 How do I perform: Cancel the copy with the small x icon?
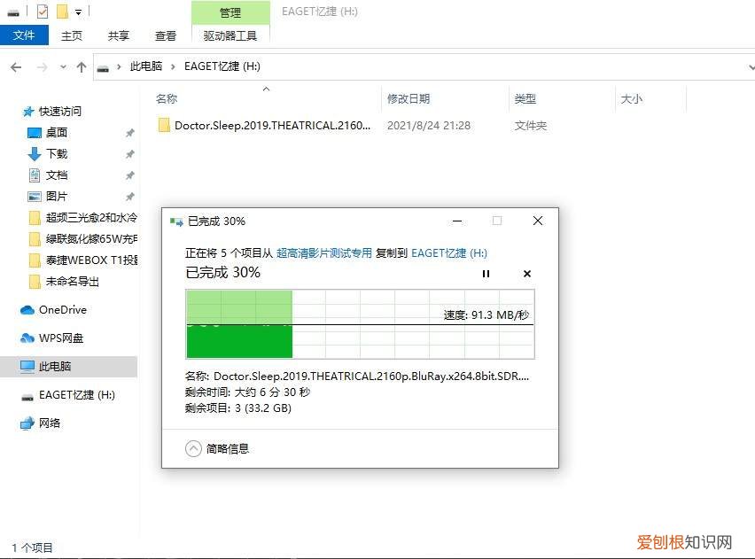coord(527,274)
